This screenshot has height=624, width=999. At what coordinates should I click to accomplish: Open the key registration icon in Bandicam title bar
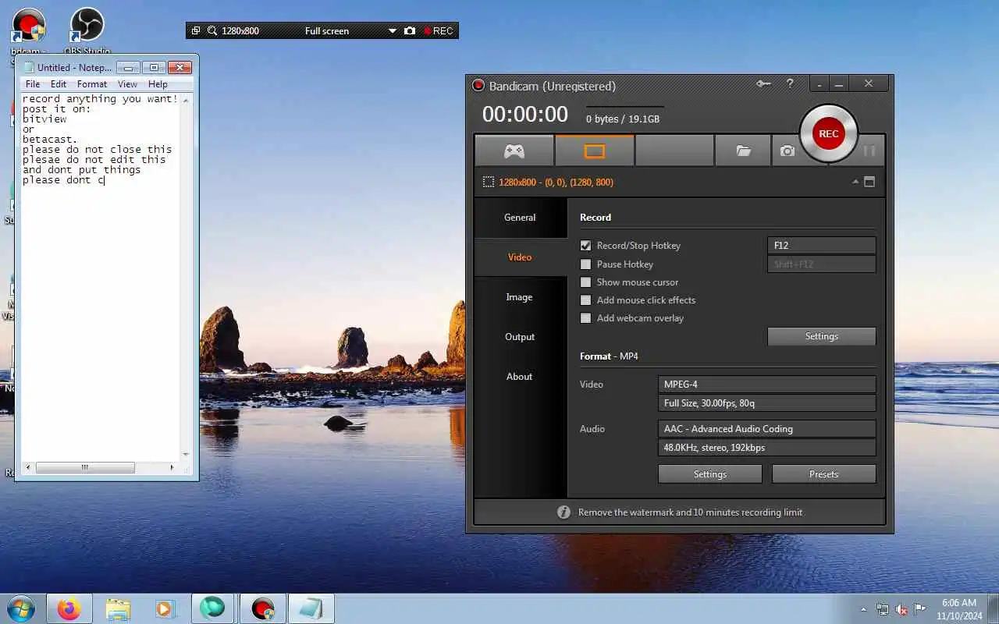point(763,83)
